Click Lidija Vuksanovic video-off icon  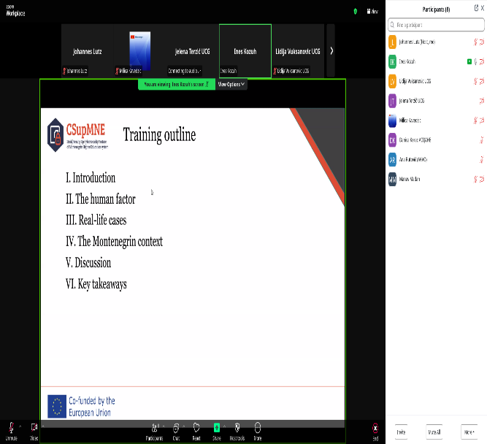click(x=482, y=81)
